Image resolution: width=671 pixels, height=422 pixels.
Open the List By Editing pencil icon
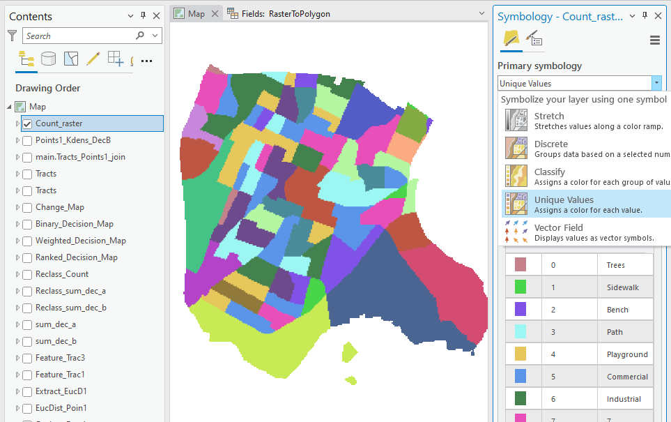[93, 59]
